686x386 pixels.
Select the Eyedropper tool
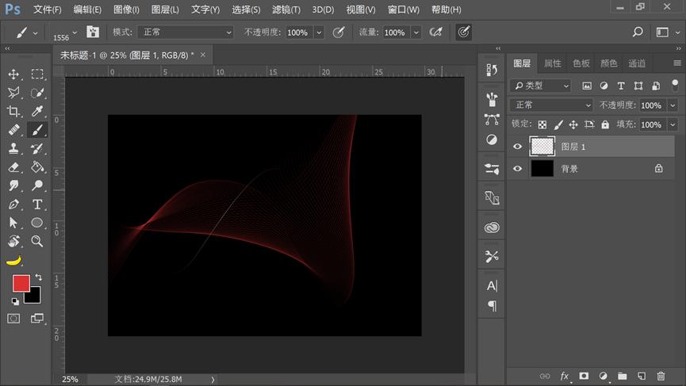click(x=37, y=111)
